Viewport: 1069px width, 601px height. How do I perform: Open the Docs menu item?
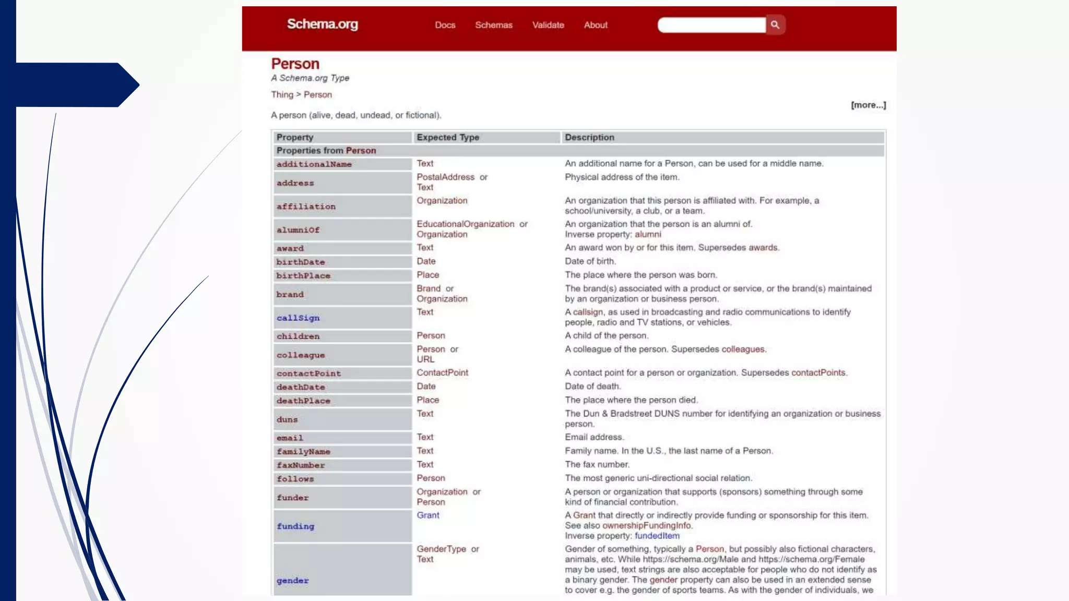tap(445, 25)
